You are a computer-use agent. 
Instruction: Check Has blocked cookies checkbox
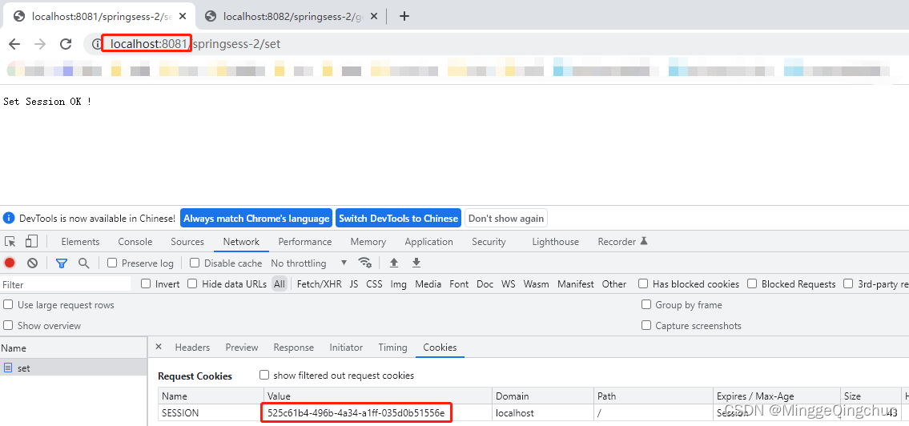pyautogui.click(x=643, y=283)
